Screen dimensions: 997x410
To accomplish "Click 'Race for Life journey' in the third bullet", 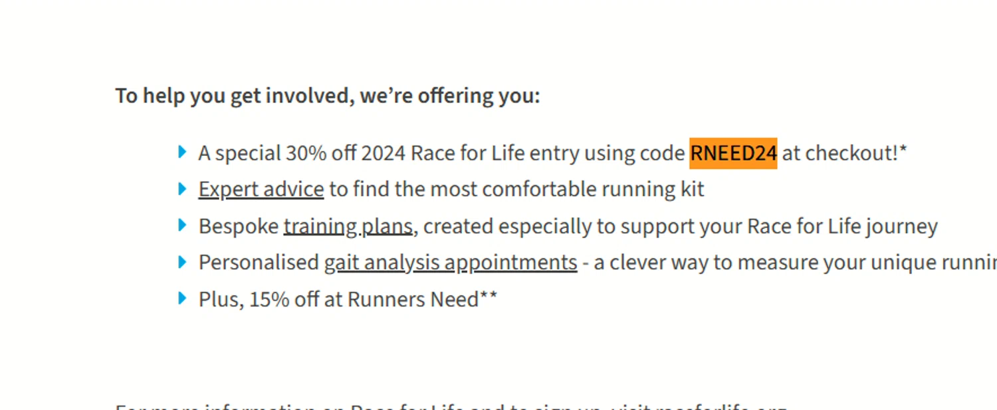I will 842,226.
